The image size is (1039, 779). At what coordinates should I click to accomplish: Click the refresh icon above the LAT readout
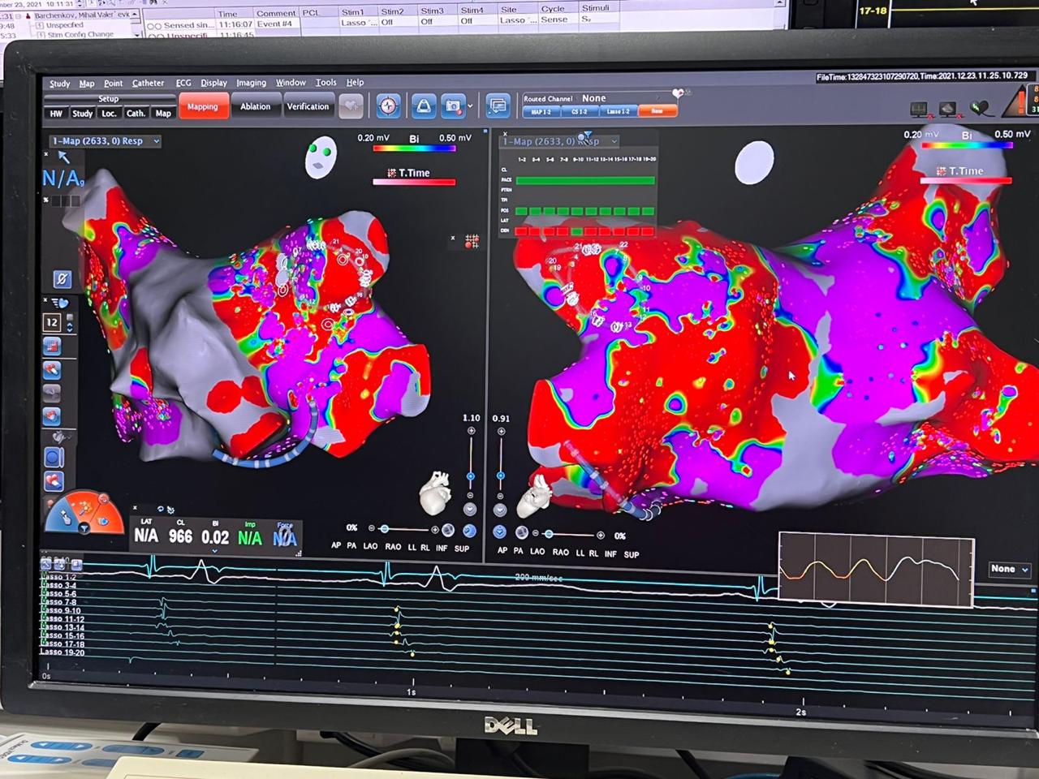[x=161, y=509]
